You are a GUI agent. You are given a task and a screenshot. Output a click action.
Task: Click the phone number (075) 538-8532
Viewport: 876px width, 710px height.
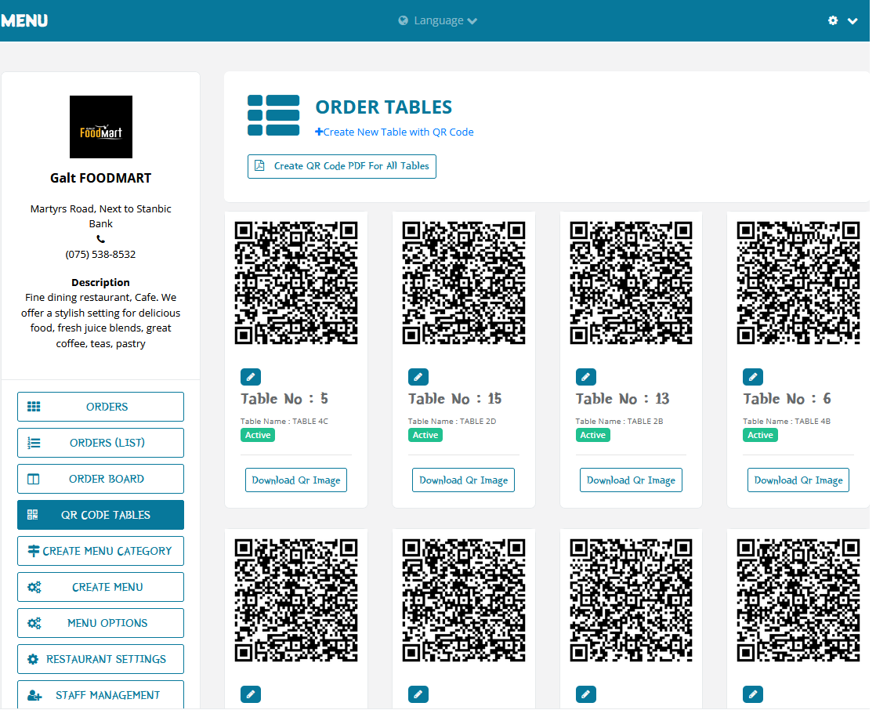click(100, 254)
